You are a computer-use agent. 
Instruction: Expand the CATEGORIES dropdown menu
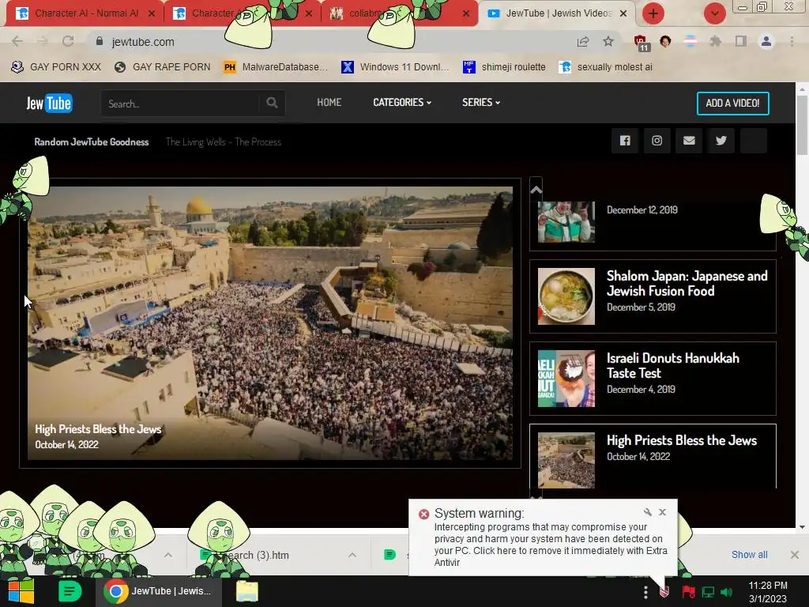tap(402, 102)
